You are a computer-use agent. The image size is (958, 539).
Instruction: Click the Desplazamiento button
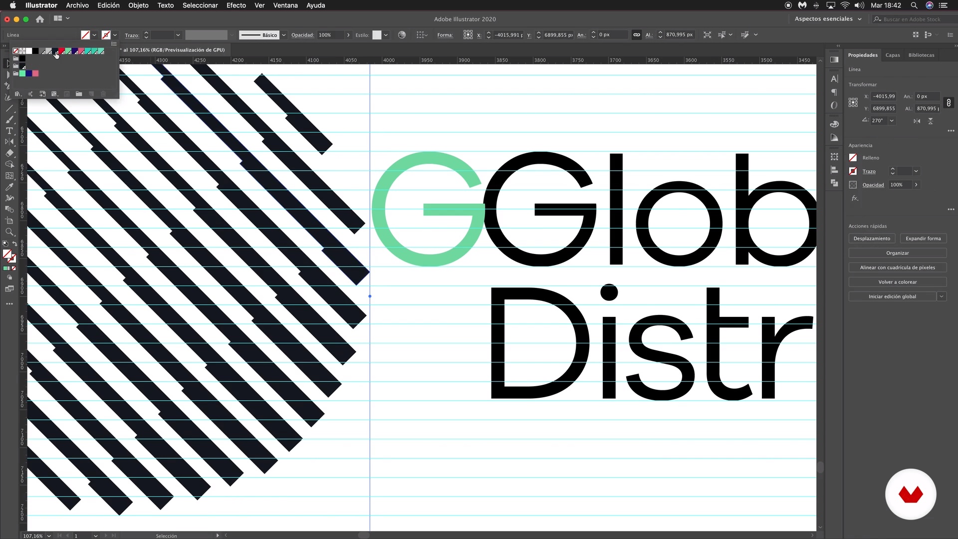click(872, 239)
